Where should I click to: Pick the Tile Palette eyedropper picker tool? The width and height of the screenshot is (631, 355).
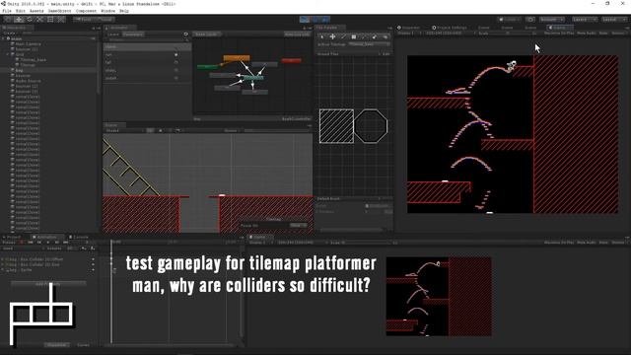(x=364, y=36)
